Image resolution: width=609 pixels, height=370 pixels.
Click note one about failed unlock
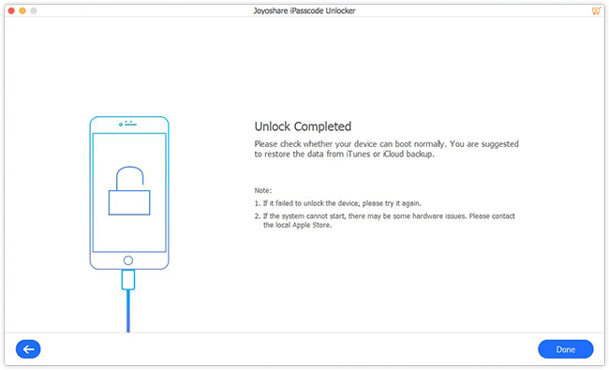click(338, 203)
